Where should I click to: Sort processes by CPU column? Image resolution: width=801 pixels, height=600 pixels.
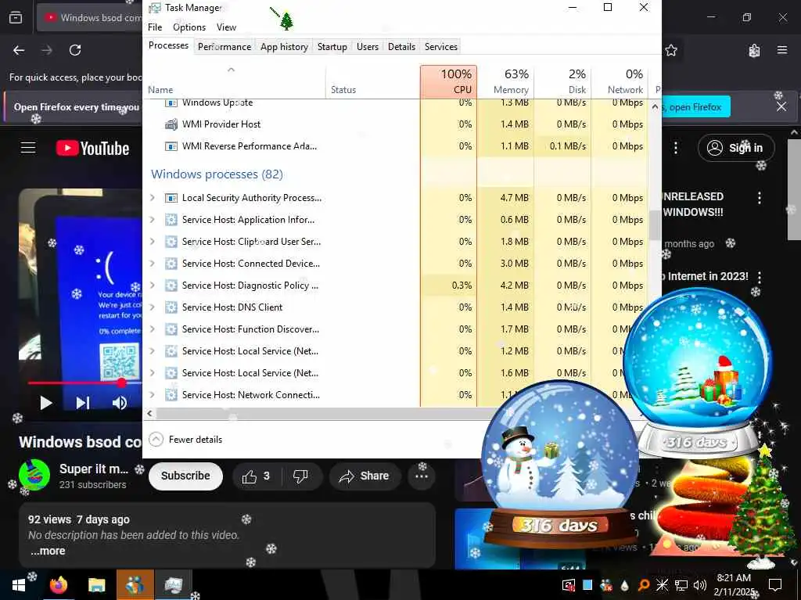448,81
